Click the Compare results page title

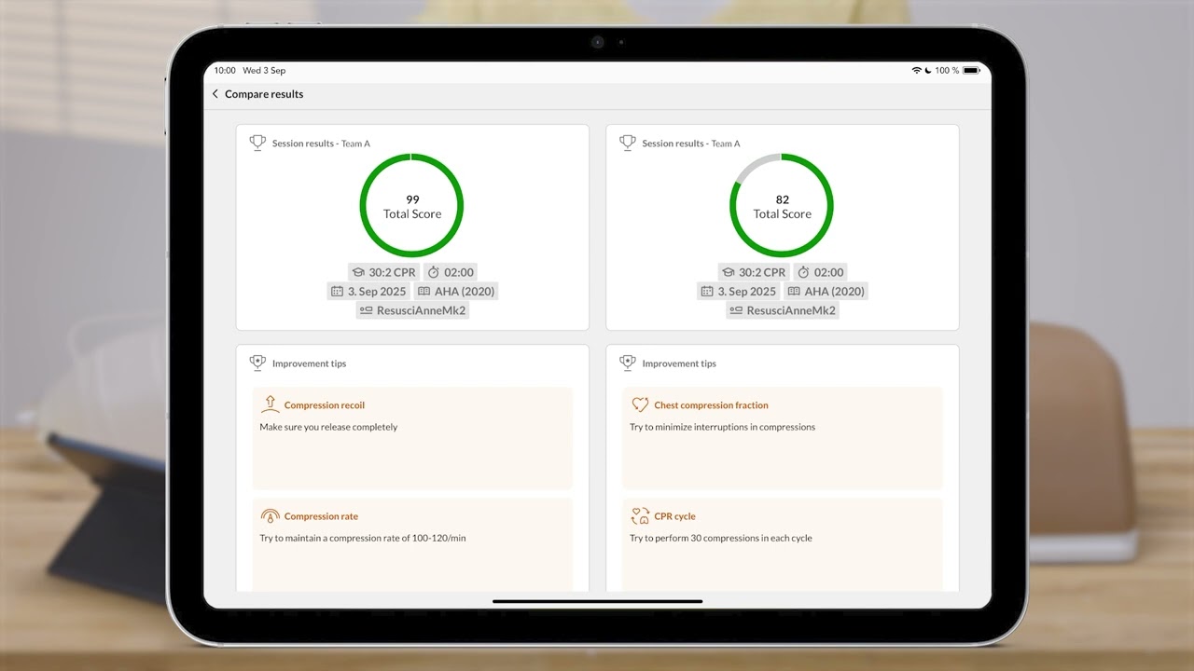click(264, 94)
